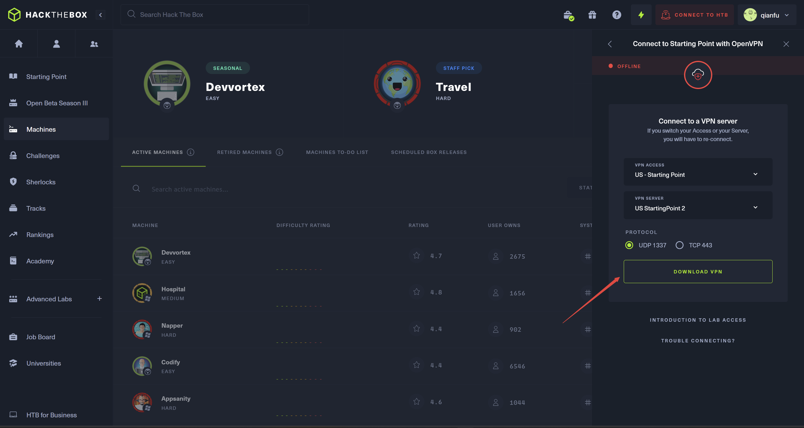Select the TCP 443 protocol
This screenshot has width=804, height=428.
(679, 245)
